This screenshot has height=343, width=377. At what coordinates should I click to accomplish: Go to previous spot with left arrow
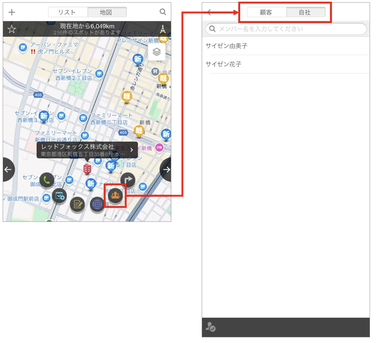click(x=8, y=170)
